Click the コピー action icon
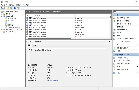 click(114, 67)
